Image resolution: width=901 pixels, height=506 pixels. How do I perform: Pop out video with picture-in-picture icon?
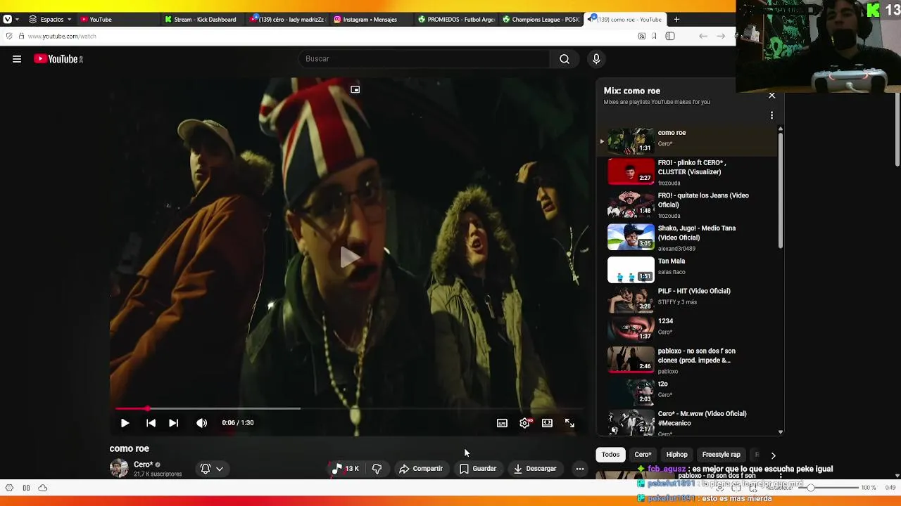[x=355, y=89]
